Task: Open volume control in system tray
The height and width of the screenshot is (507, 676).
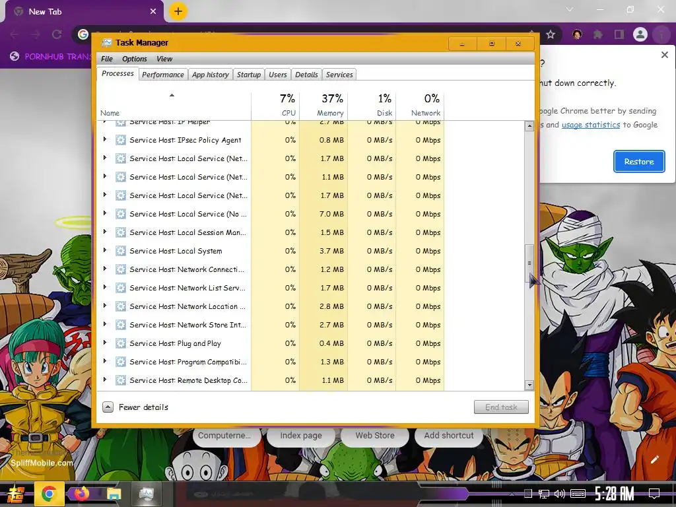Action: coord(559,494)
